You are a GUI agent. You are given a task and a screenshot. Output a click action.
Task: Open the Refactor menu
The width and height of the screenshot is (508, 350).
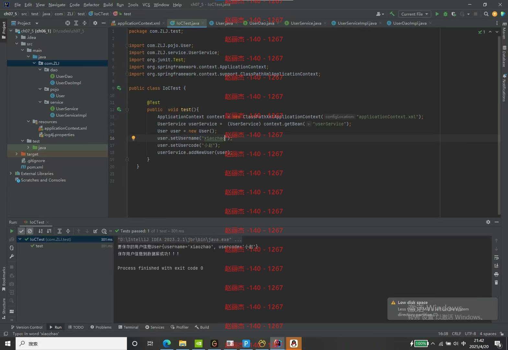point(91,5)
